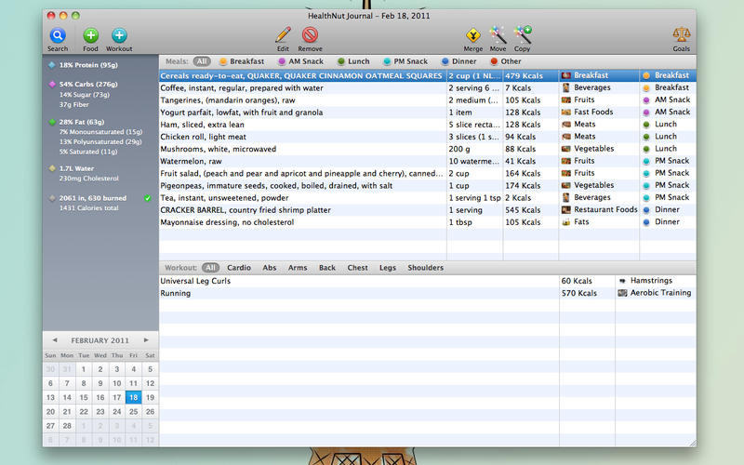The width and height of the screenshot is (744, 465).
Task: Click the Move wand icon
Action: click(498, 35)
